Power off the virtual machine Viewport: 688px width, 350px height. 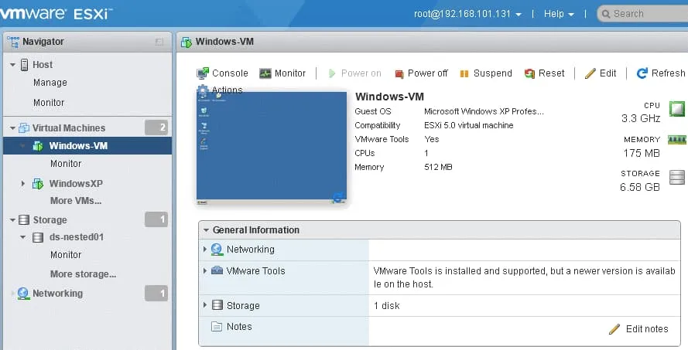pos(421,73)
